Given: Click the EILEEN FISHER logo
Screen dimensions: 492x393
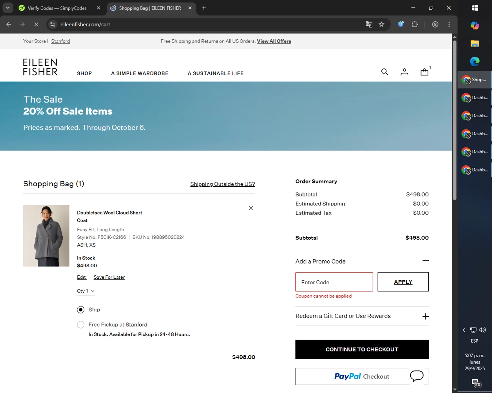Looking at the screenshot, I should point(40,67).
